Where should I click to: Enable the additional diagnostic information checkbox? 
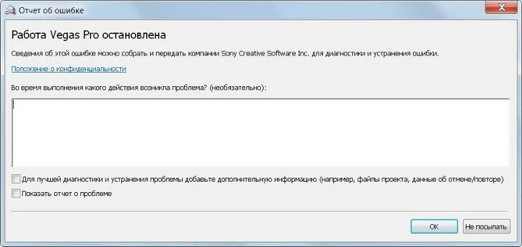point(16,180)
